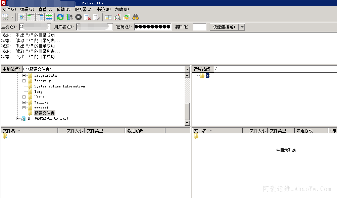The image size is (337, 198).
Task: Focus the 用户名 username input field
Action: (95, 27)
